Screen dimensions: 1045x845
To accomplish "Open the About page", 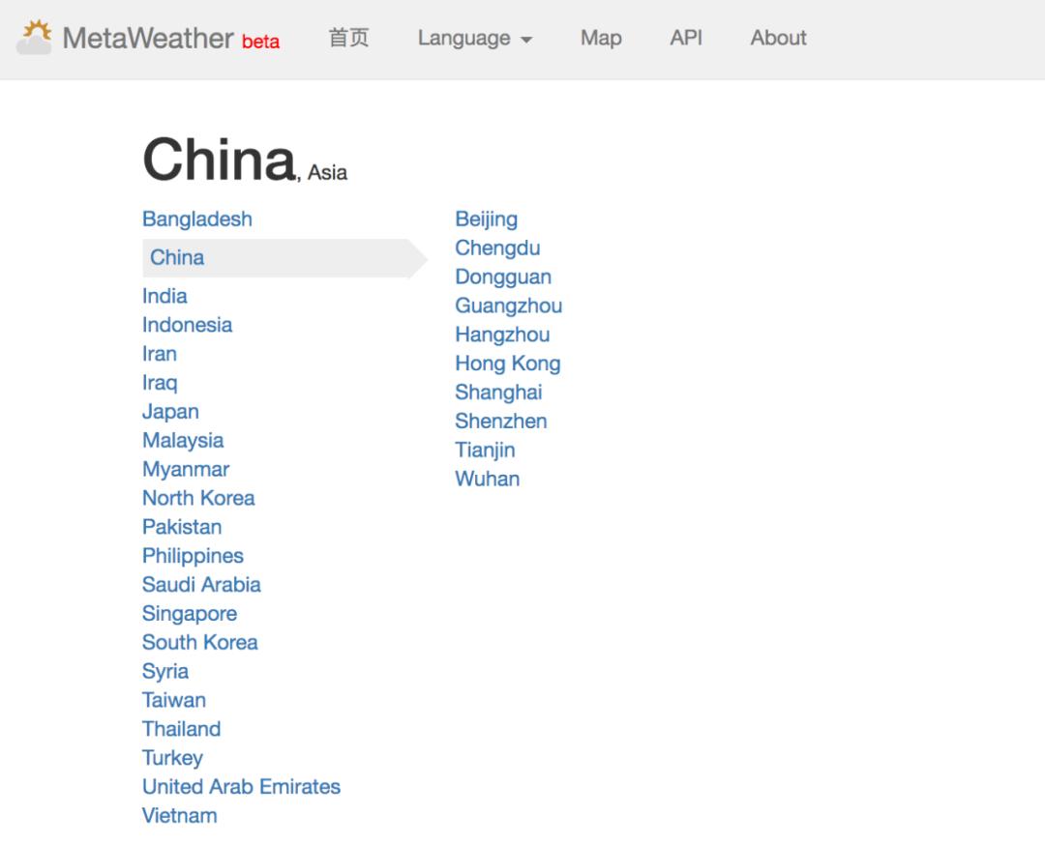I will (778, 38).
